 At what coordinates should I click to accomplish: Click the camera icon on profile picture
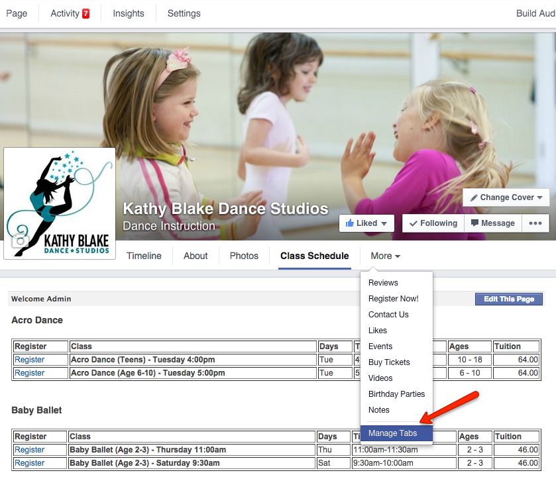(20, 241)
